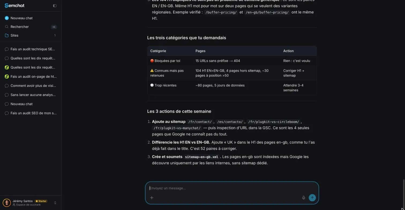Viewport: 405px width, 210px height.
Task: Click the 'Bloquées par toi' table cell
Action: [170, 61]
